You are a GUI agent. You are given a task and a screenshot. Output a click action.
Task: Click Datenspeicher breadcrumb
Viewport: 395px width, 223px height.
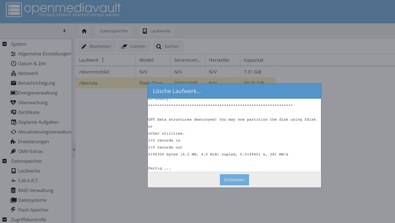[114, 31]
